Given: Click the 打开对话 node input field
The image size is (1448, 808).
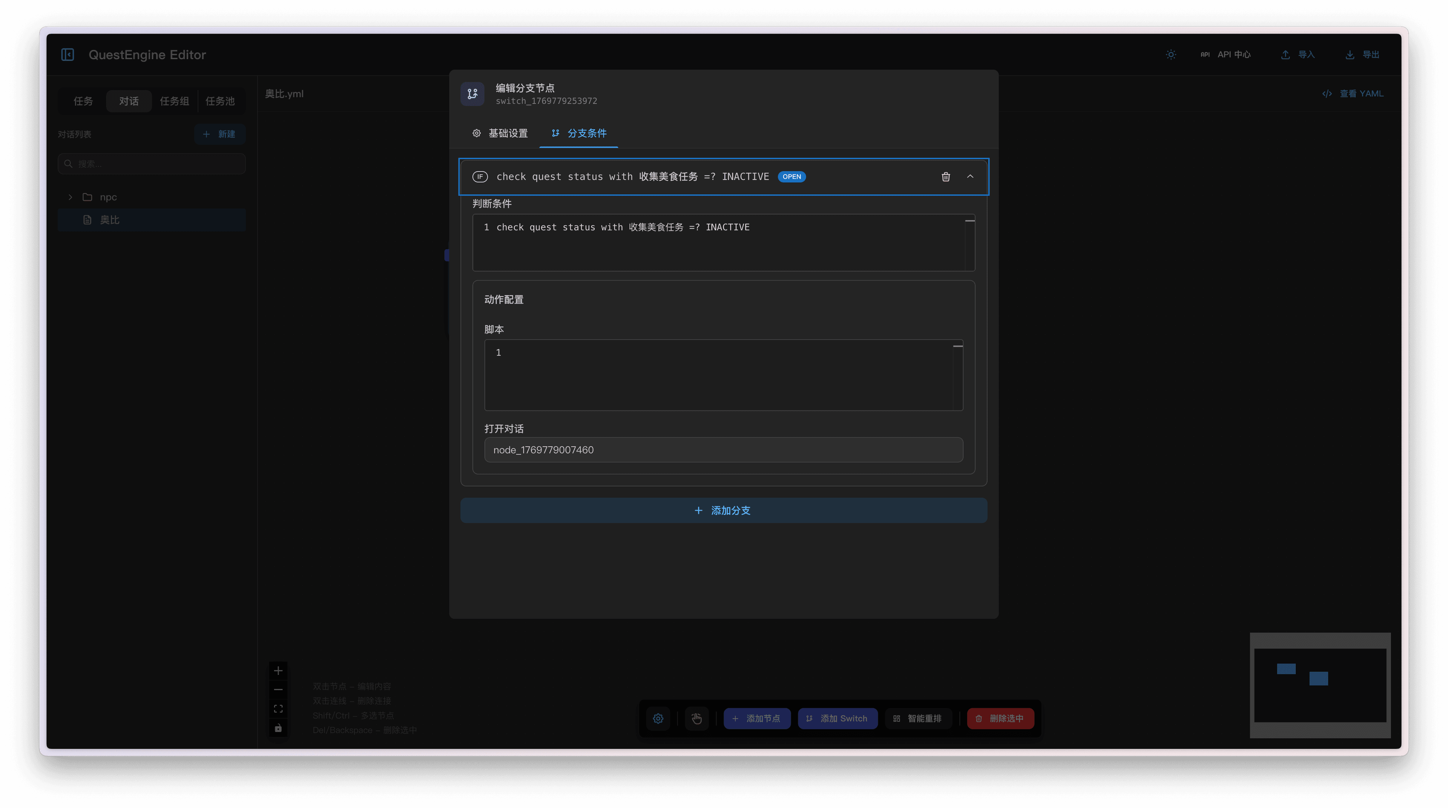Looking at the screenshot, I should (x=724, y=449).
